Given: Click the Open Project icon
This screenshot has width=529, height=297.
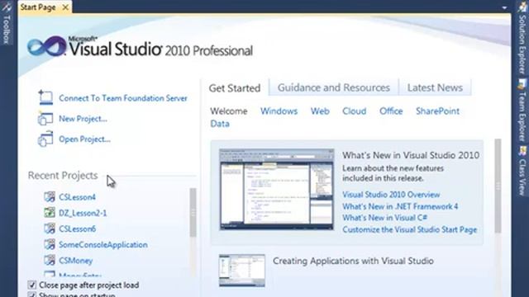Looking at the screenshot, I should tap(45, 139).
